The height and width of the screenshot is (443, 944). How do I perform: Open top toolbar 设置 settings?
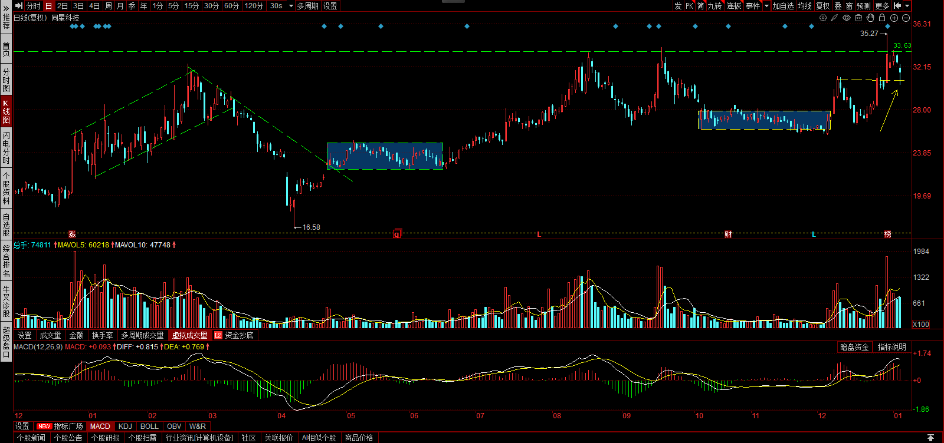coord(330,6)
